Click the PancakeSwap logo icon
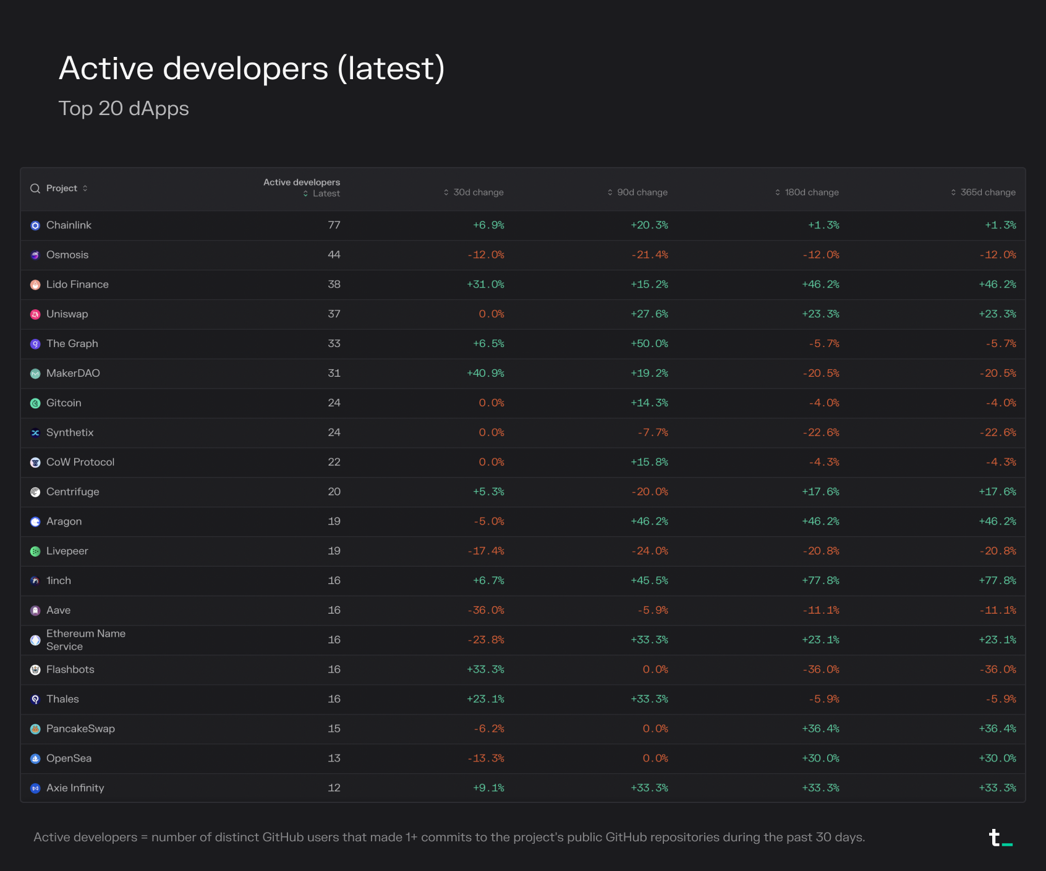 click(x=35, y=729)
